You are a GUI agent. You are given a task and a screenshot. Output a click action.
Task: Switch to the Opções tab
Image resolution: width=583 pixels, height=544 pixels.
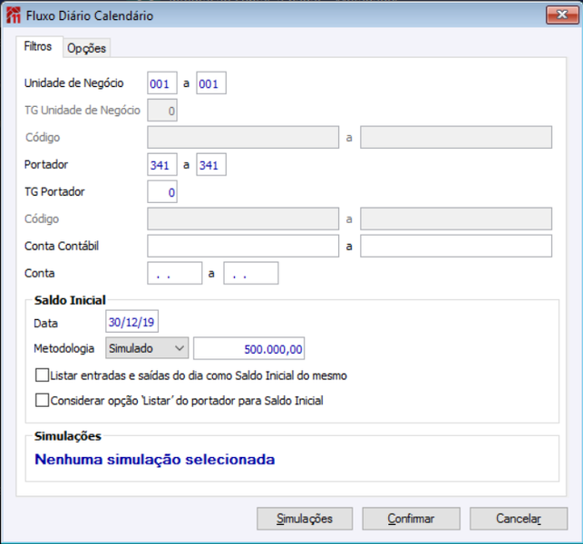[86, 48]
